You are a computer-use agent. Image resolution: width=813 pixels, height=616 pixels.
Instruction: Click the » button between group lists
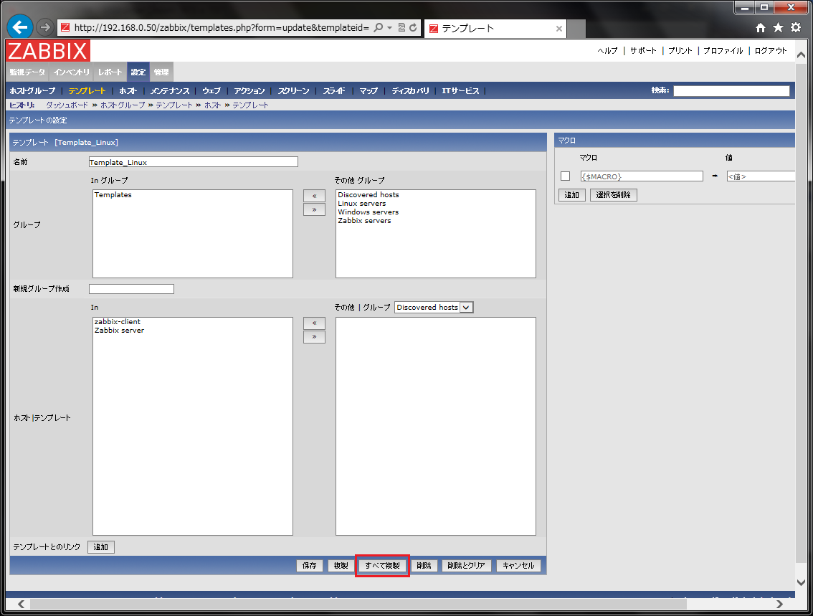point(314,209)
